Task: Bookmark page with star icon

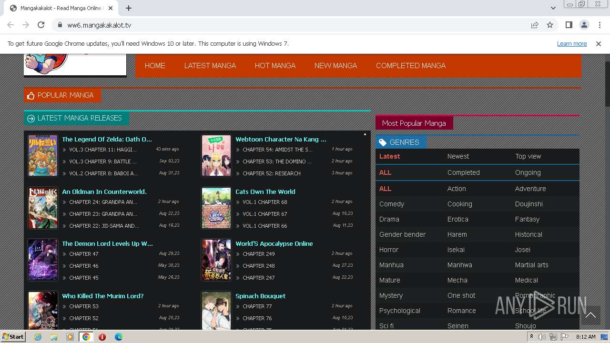Action: [x=550, y=25]
